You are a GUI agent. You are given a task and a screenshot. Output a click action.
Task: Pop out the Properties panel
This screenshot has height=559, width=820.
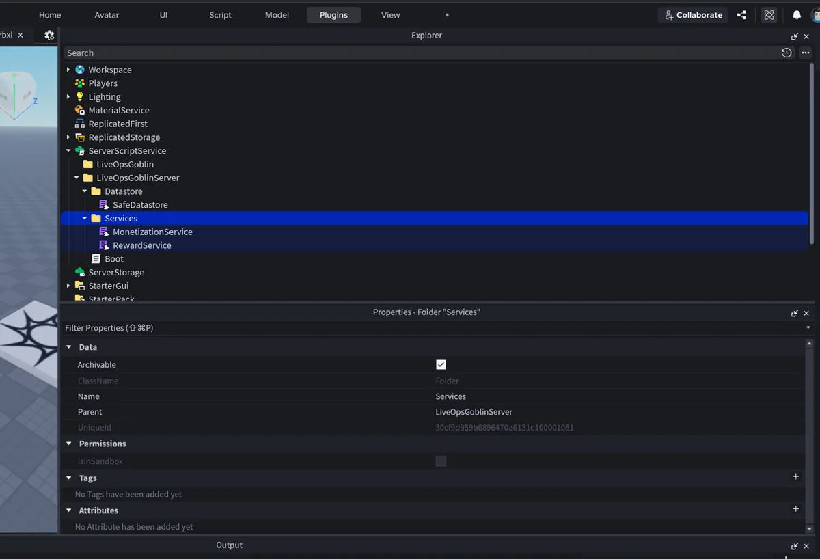coord(795,313)
